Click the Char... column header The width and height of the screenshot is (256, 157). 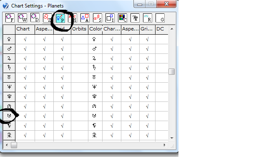tap(112, 29)
